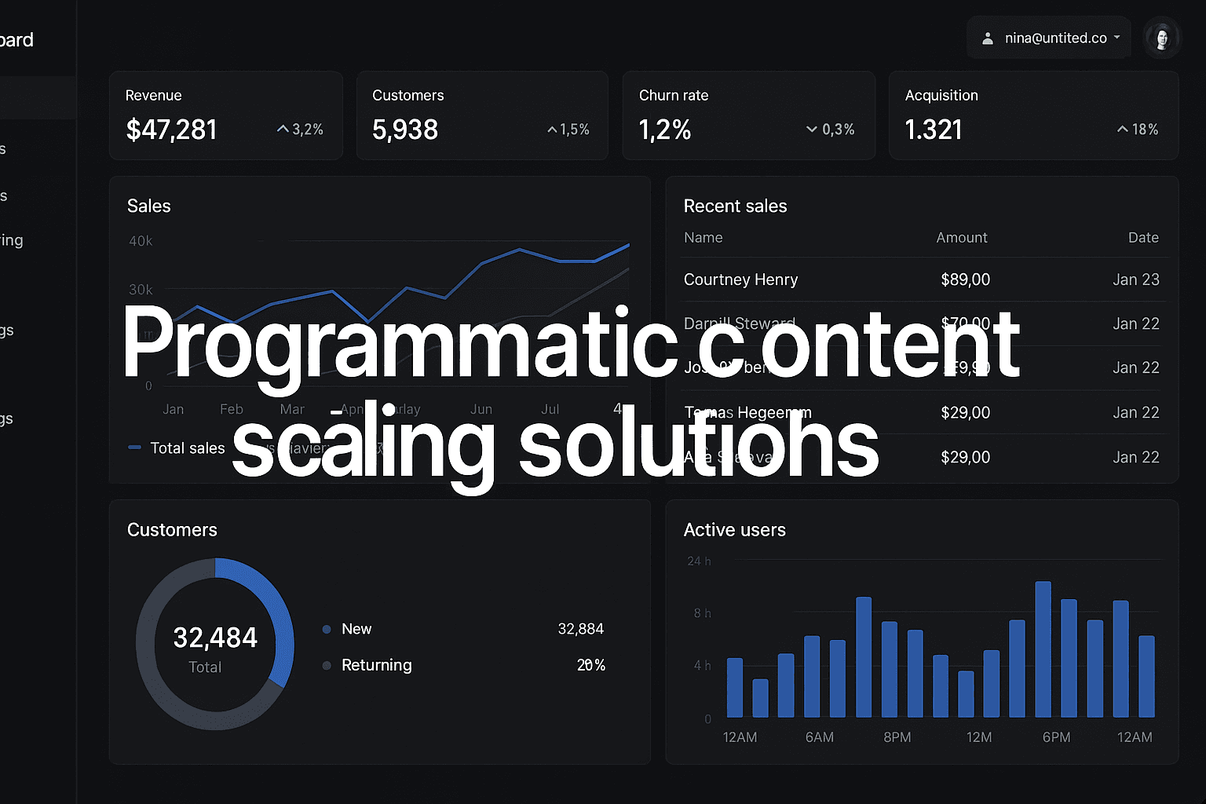
Task: Click the Revenue up-arrow 3,2% indicator
Action: [300, 130]
